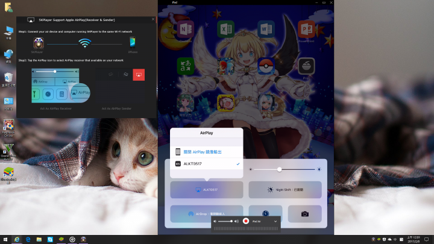Screen dimensions: 434x244
Task: Open File Explorer from the taskbar
Action: coord(39,240)
